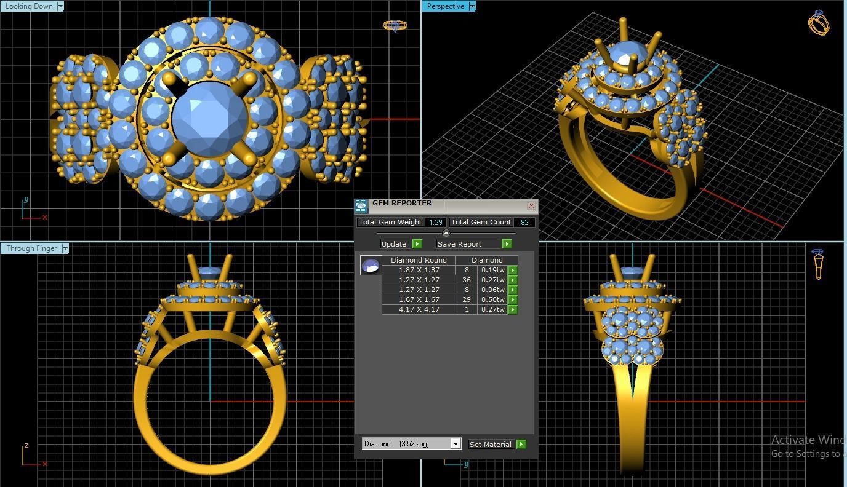Select the Looking Down viewport label
The width and height of the screenshot is (847, 487).
pos(29,6)
